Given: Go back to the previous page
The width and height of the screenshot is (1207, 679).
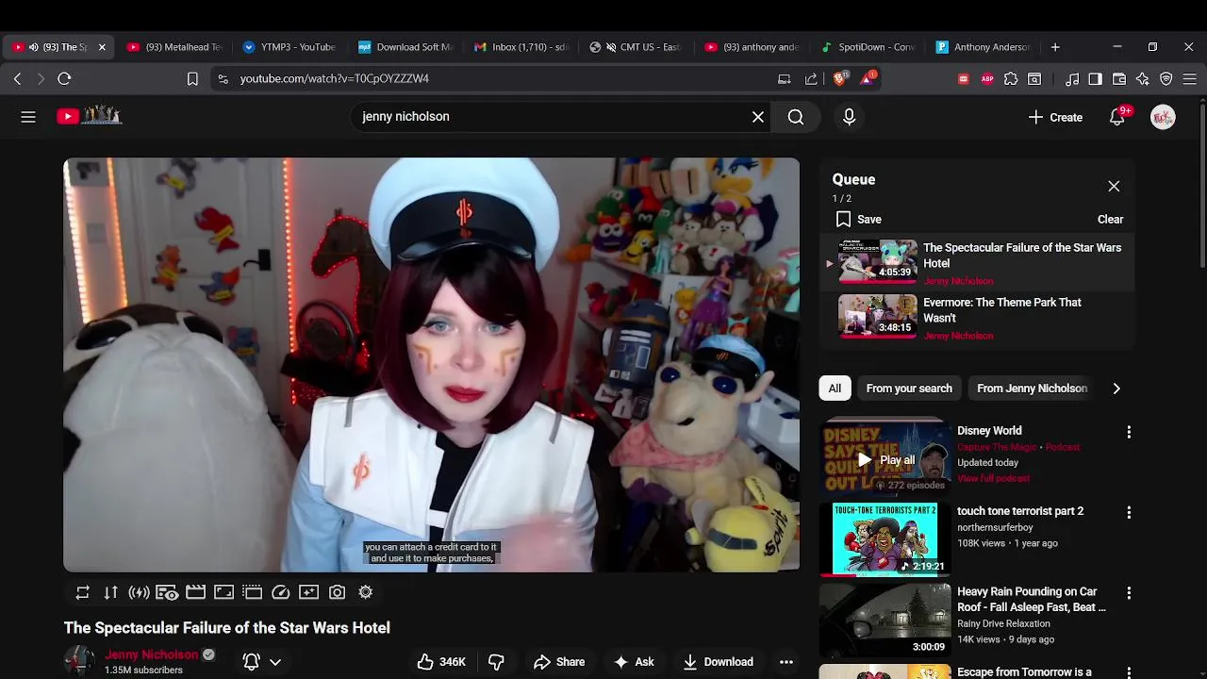Looking at the screenshot, I should (x=17, y=79).
